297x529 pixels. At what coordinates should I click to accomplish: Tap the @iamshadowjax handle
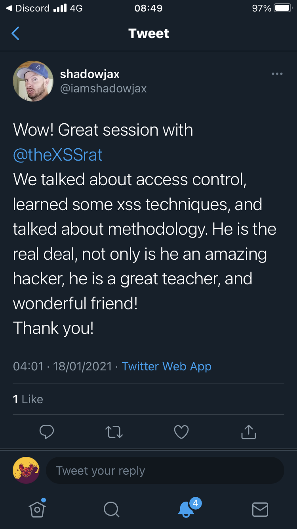pyautogui.click(x=103, y=88)
